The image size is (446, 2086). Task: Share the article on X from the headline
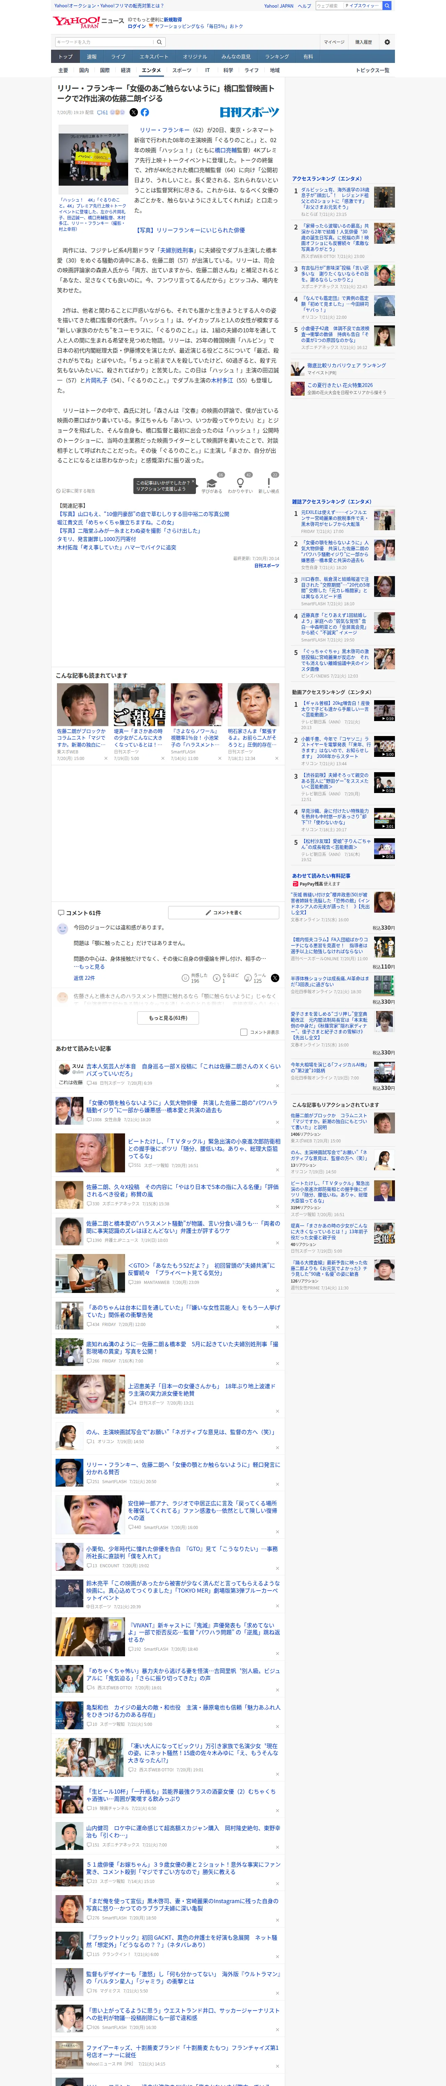tap(134, 113)
